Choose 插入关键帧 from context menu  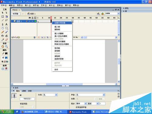tap(62, 33)
